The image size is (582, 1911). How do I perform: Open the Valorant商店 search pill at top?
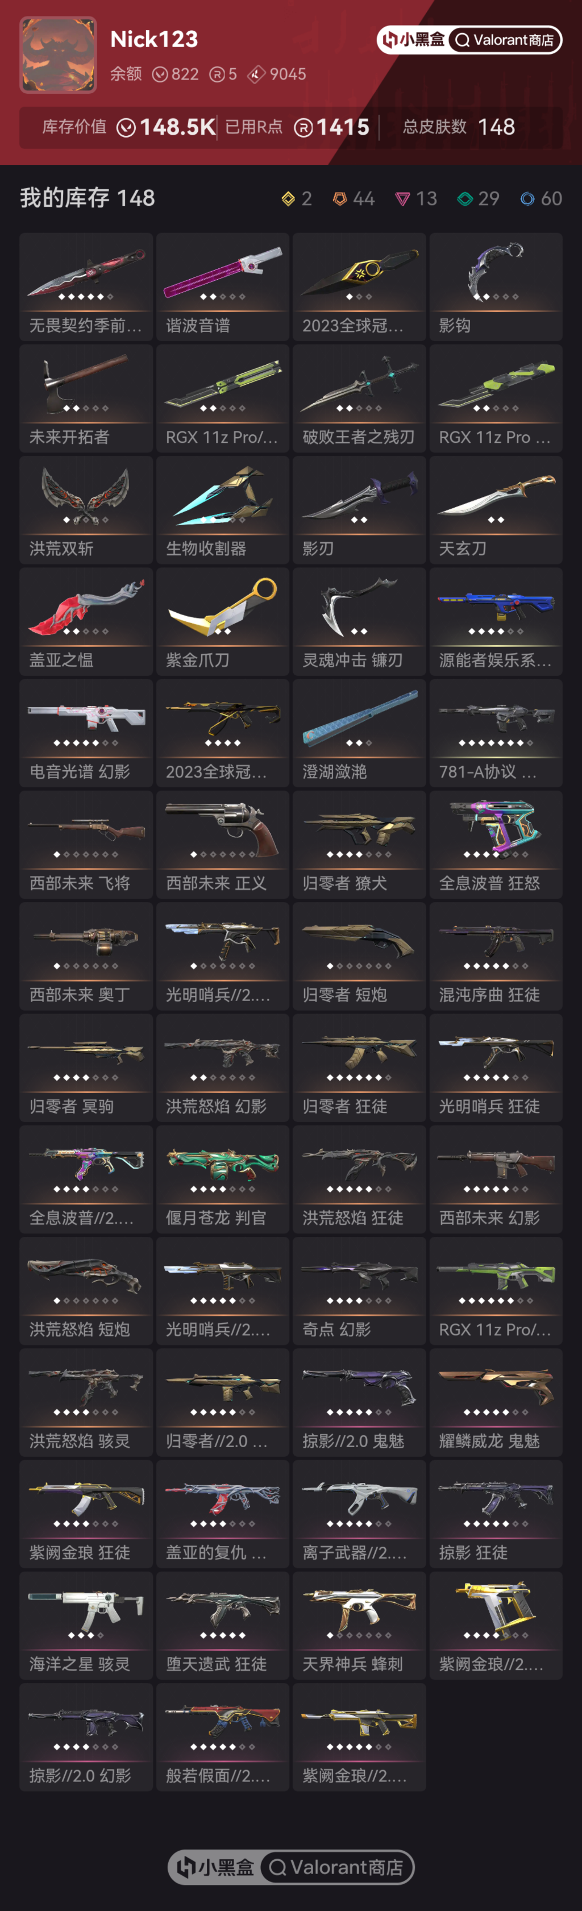tap(504, 40)
